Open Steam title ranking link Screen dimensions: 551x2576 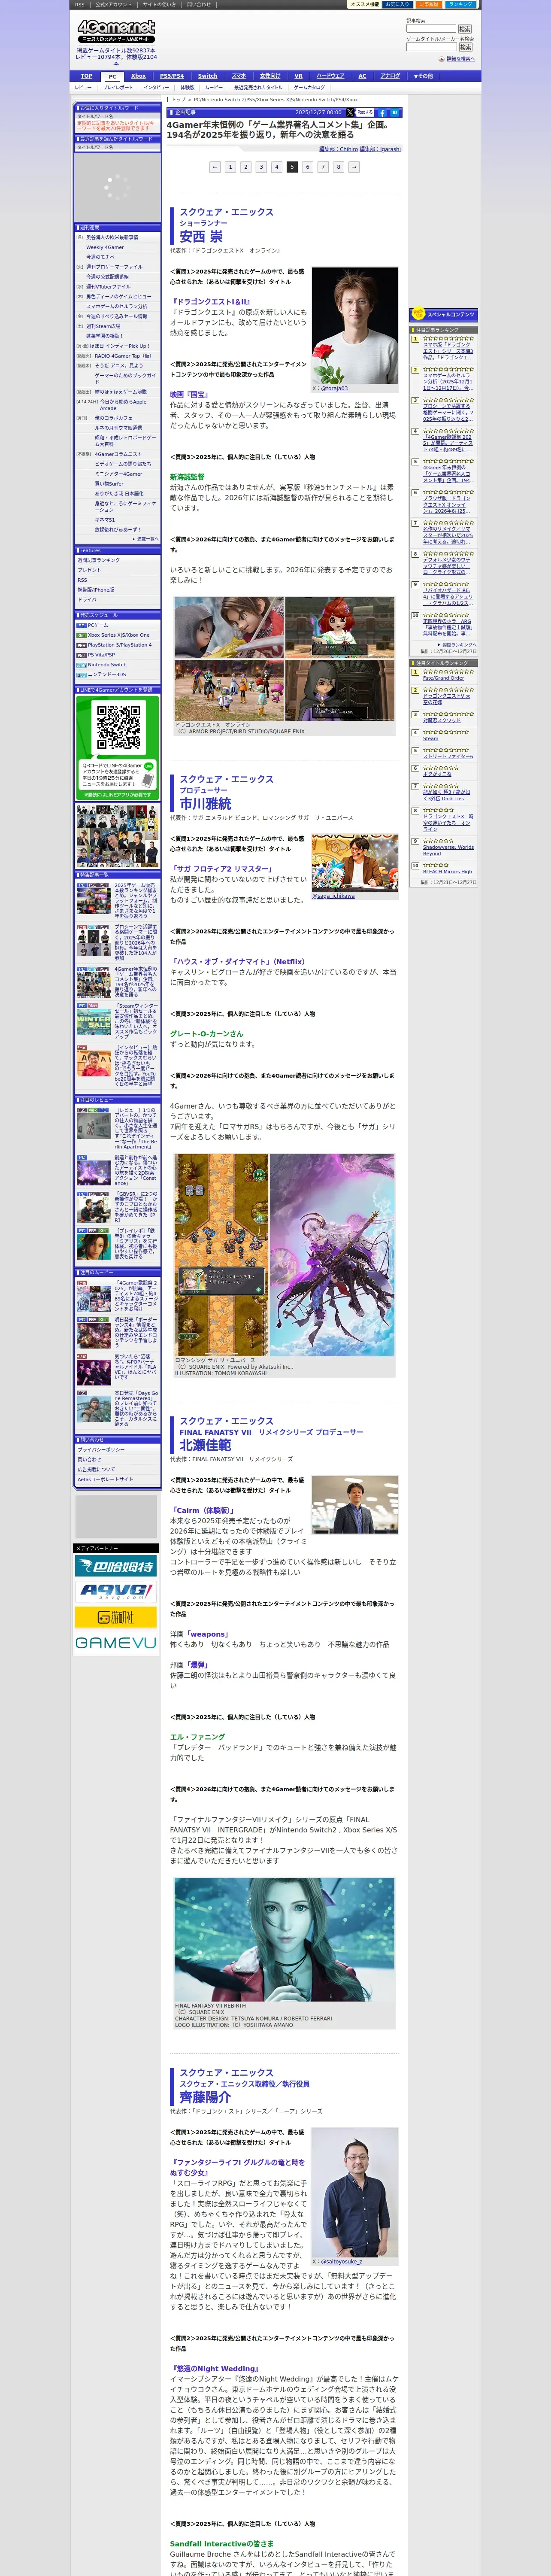(430, 738)
